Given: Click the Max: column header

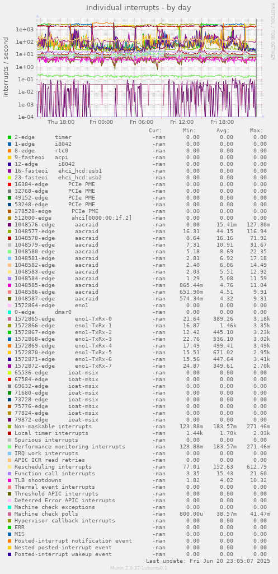Looking at the screenshot, I should click(256, 131).
